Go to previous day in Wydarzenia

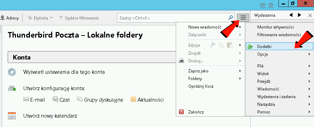(291, 15)
